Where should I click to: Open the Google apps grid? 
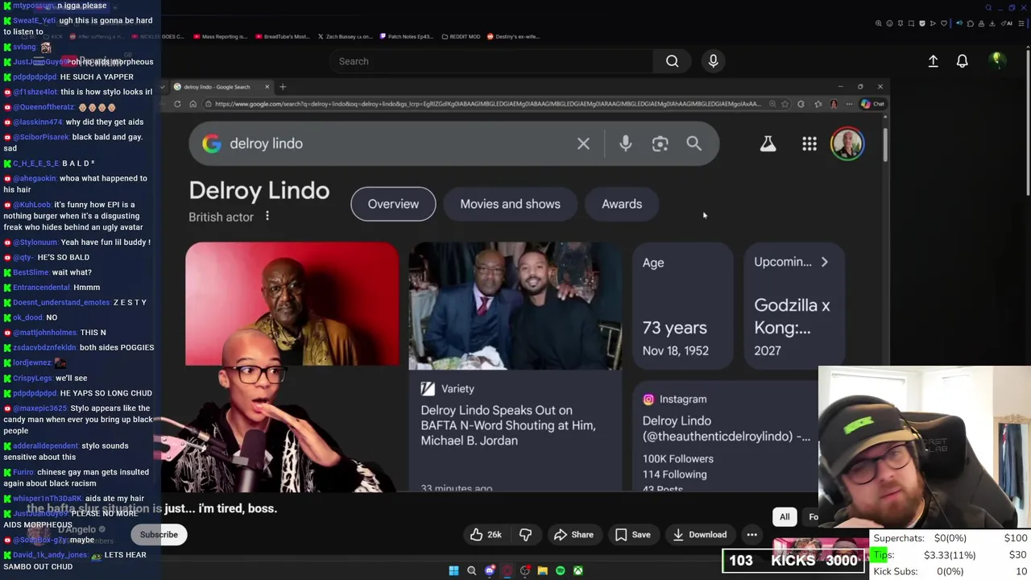(x=809, y=143)
